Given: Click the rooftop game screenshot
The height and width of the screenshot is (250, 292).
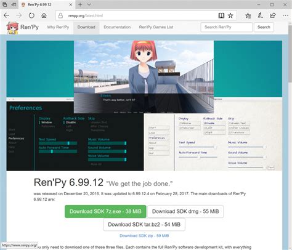Looking at the screenshot, I should [x=144, y=77].
